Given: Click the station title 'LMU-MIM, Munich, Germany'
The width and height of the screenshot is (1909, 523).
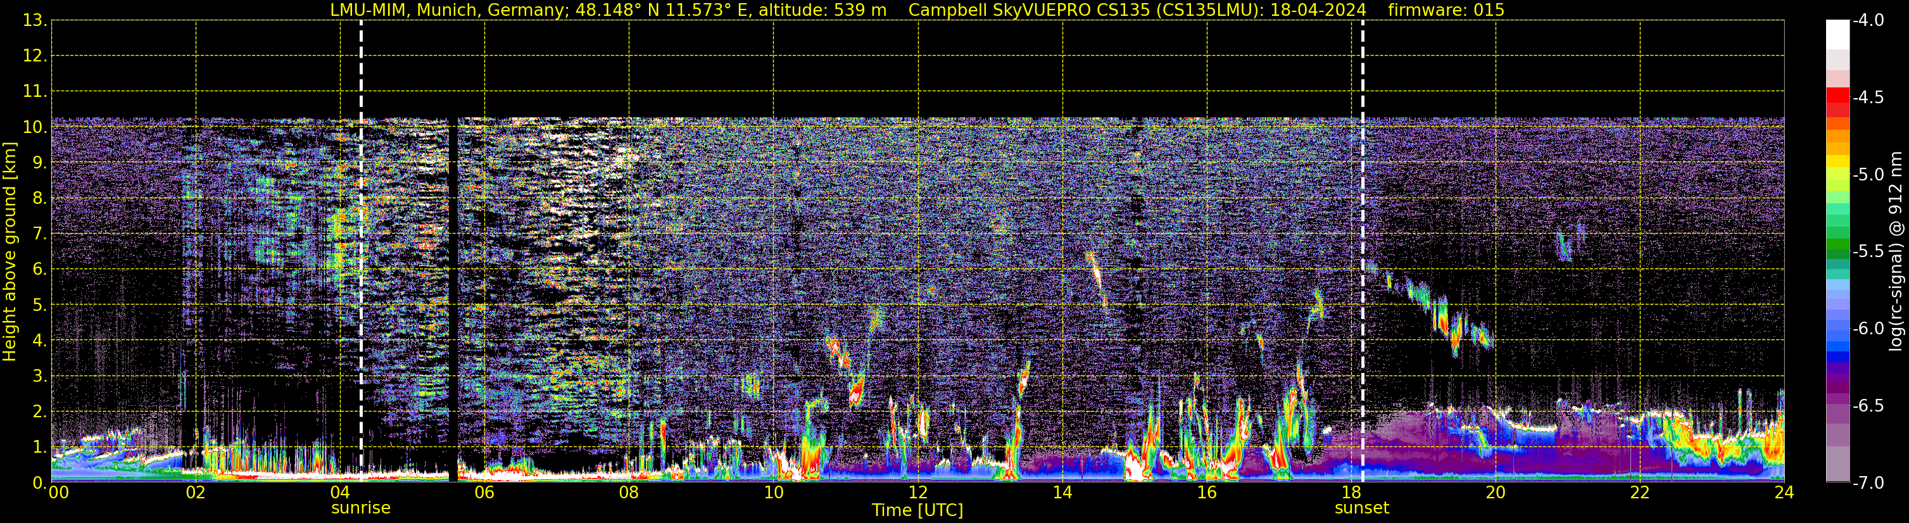Looking at the screenshot, I should pos(449,9).
